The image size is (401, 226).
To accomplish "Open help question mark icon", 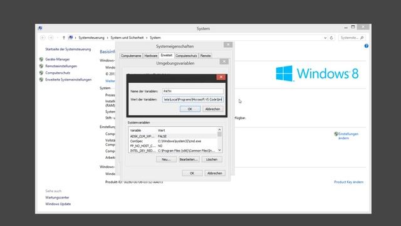I will (x=366, y=46).
